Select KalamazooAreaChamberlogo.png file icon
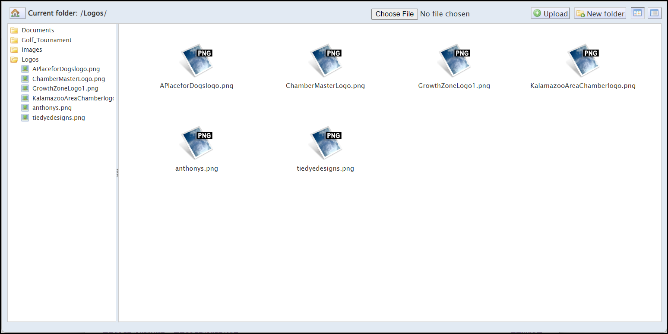 coord(583,60)
